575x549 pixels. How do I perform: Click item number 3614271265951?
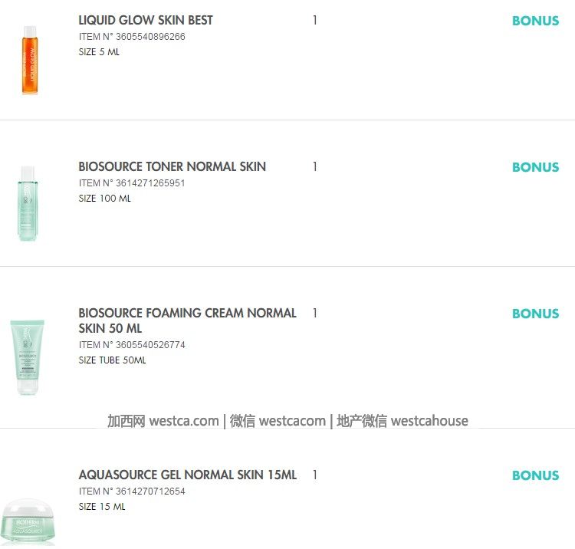pos(132,183)
